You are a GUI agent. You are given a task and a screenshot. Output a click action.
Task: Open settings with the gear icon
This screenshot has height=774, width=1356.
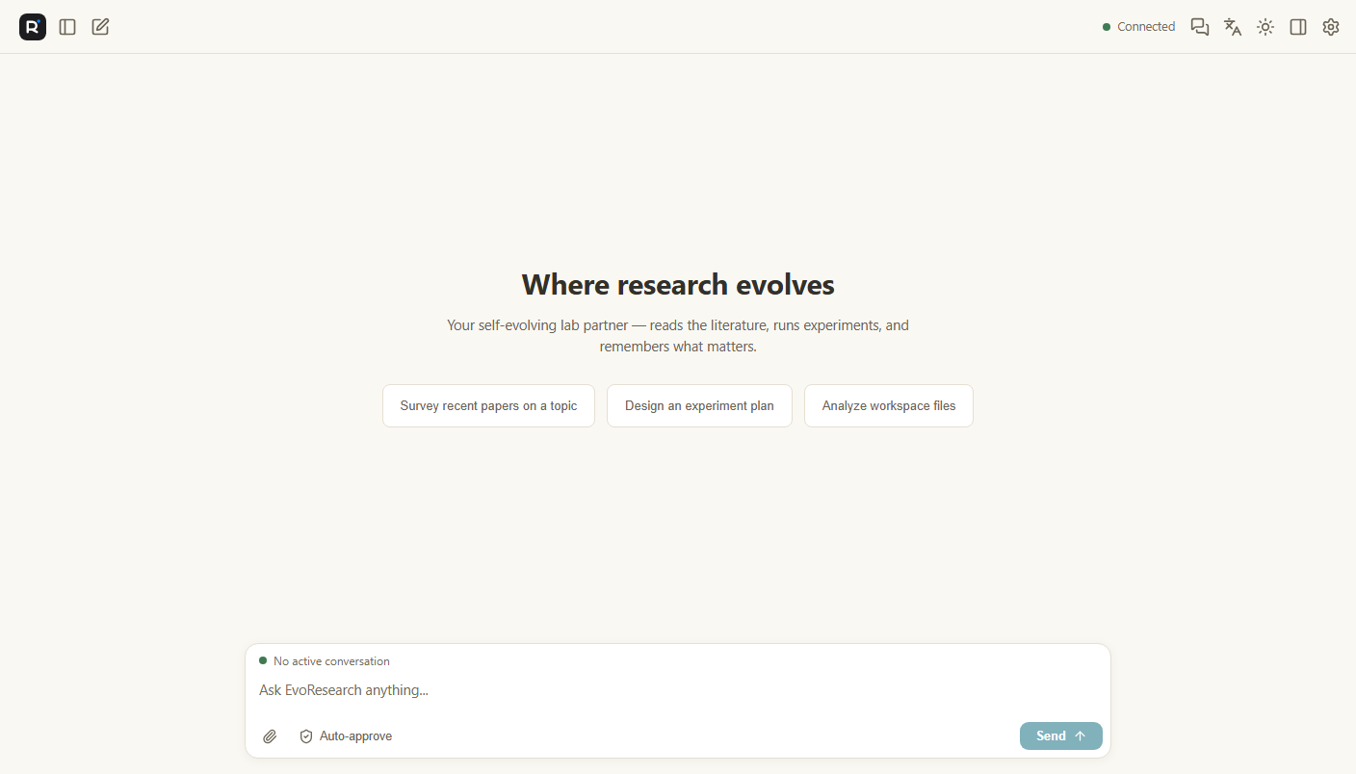click(x=1331, y=27)
